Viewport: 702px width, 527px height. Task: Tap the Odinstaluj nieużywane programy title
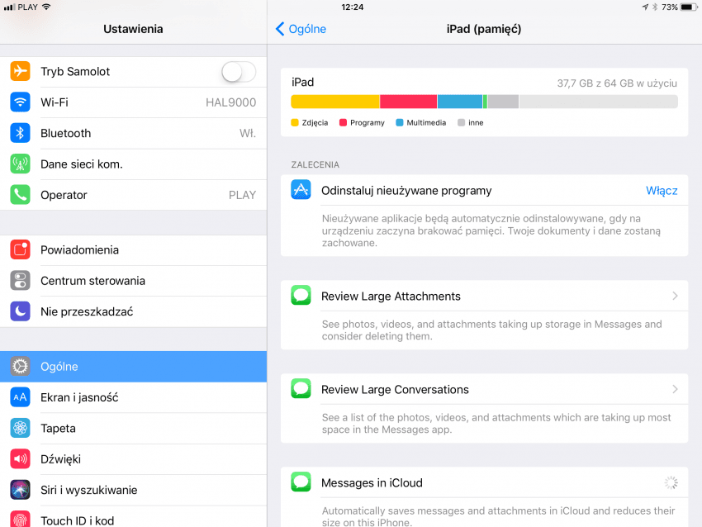click(x=406, y=191)
